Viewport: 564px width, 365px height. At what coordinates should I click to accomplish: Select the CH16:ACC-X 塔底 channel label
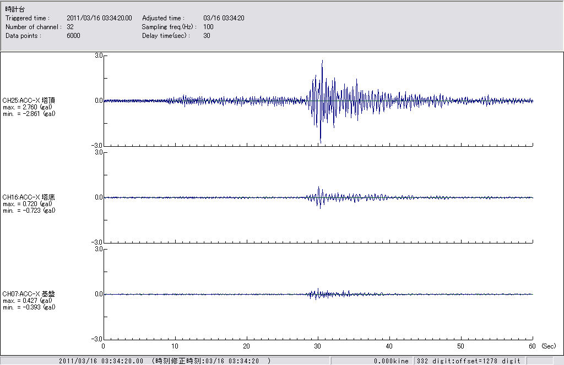[x=29, y=197]
